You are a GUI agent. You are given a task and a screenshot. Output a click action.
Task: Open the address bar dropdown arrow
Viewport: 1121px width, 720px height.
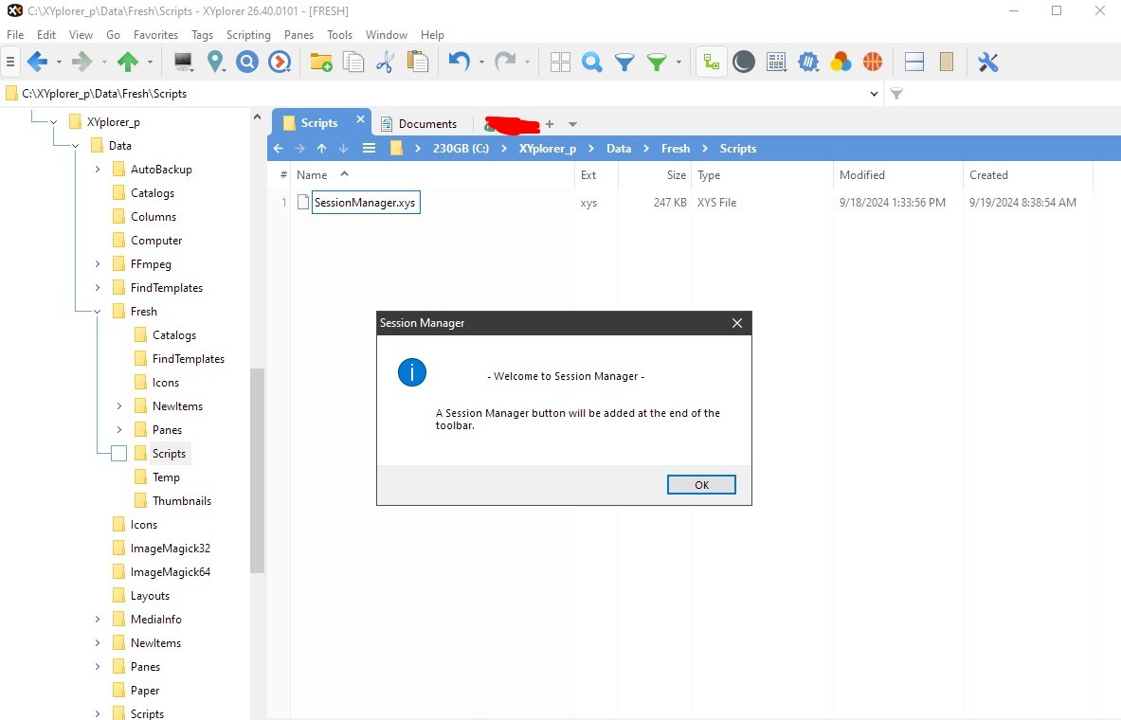(x=874, y=94)
